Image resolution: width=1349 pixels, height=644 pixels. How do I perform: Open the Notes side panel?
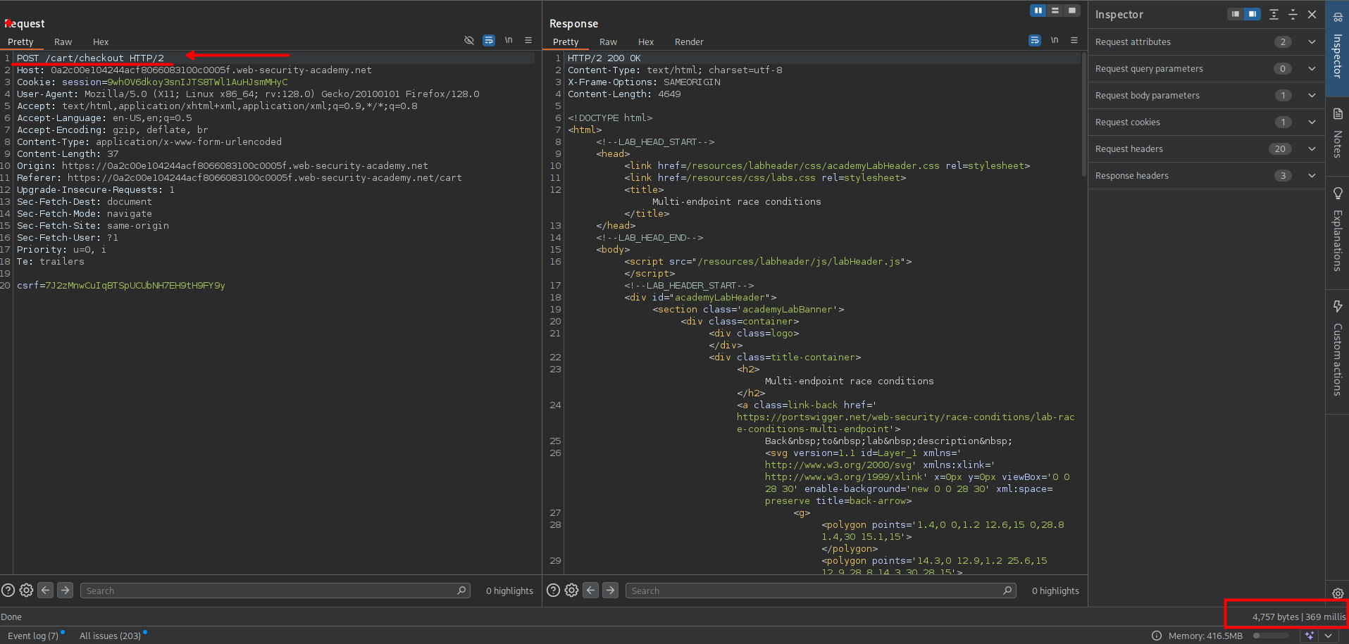(x=1337, y=134)
